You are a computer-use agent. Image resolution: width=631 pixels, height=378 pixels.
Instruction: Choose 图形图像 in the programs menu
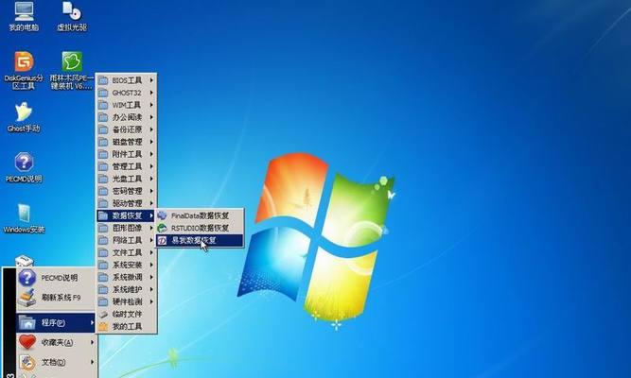point(127,228)
